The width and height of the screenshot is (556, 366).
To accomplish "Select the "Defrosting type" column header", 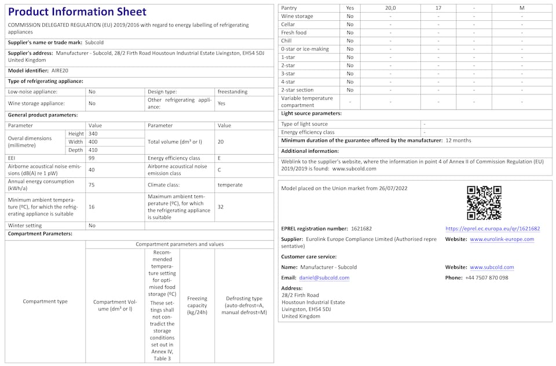I will click(244, 305).
